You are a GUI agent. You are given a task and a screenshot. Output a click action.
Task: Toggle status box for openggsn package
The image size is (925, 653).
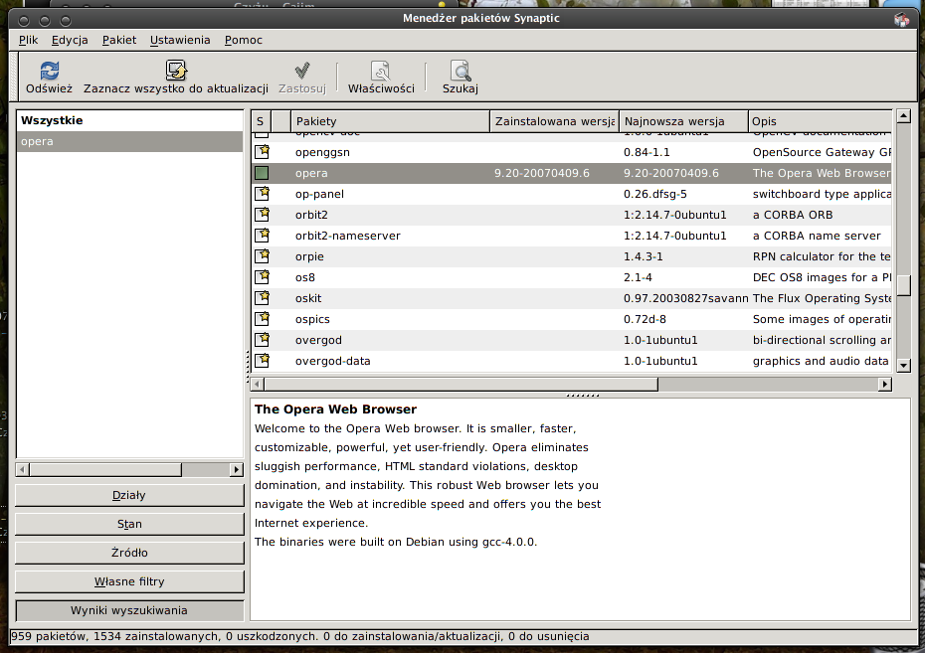coord(262,152)
